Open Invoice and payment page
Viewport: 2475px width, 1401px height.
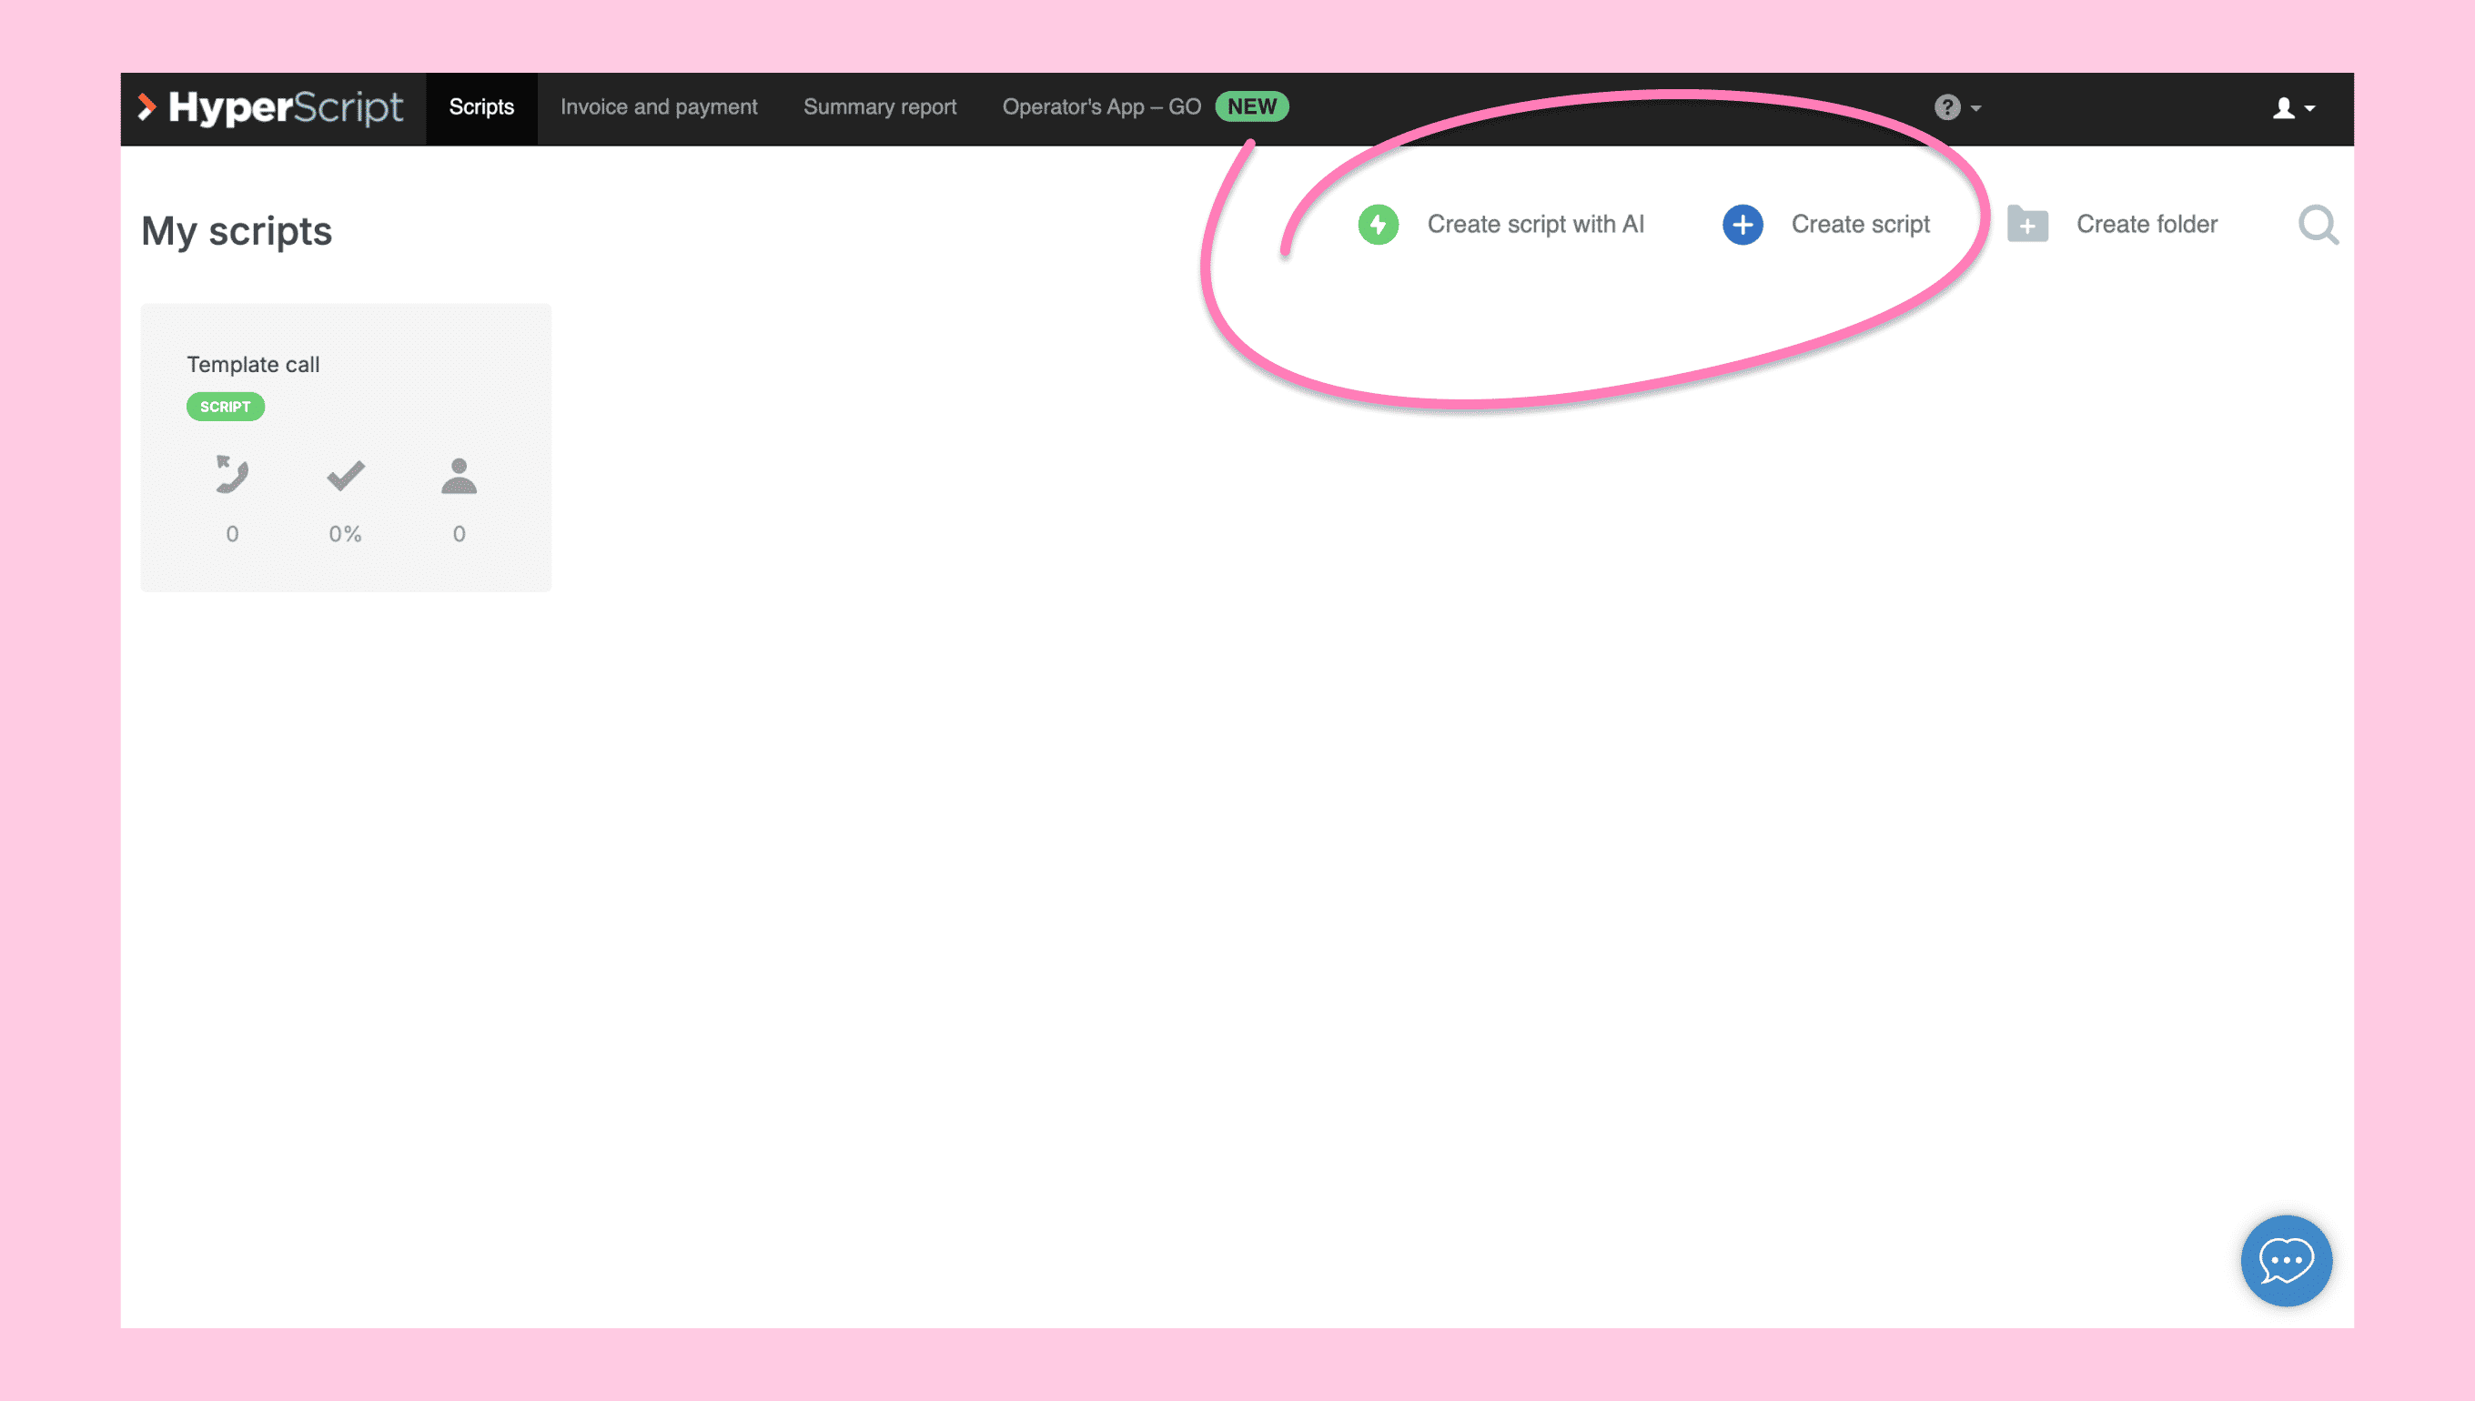point(658,107)
